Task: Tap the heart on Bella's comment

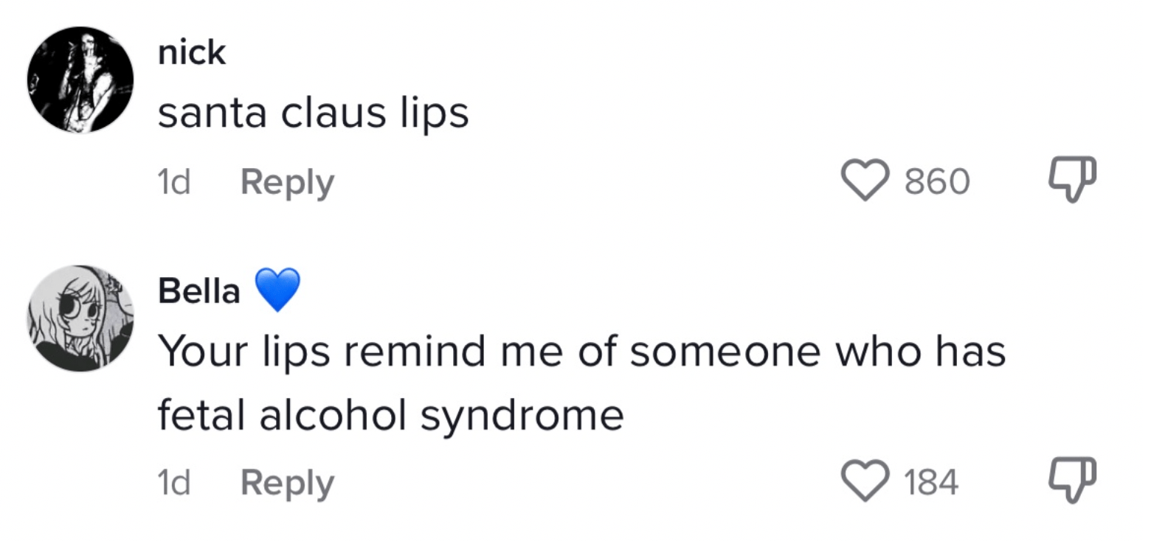Action: [x=866, y=484]
